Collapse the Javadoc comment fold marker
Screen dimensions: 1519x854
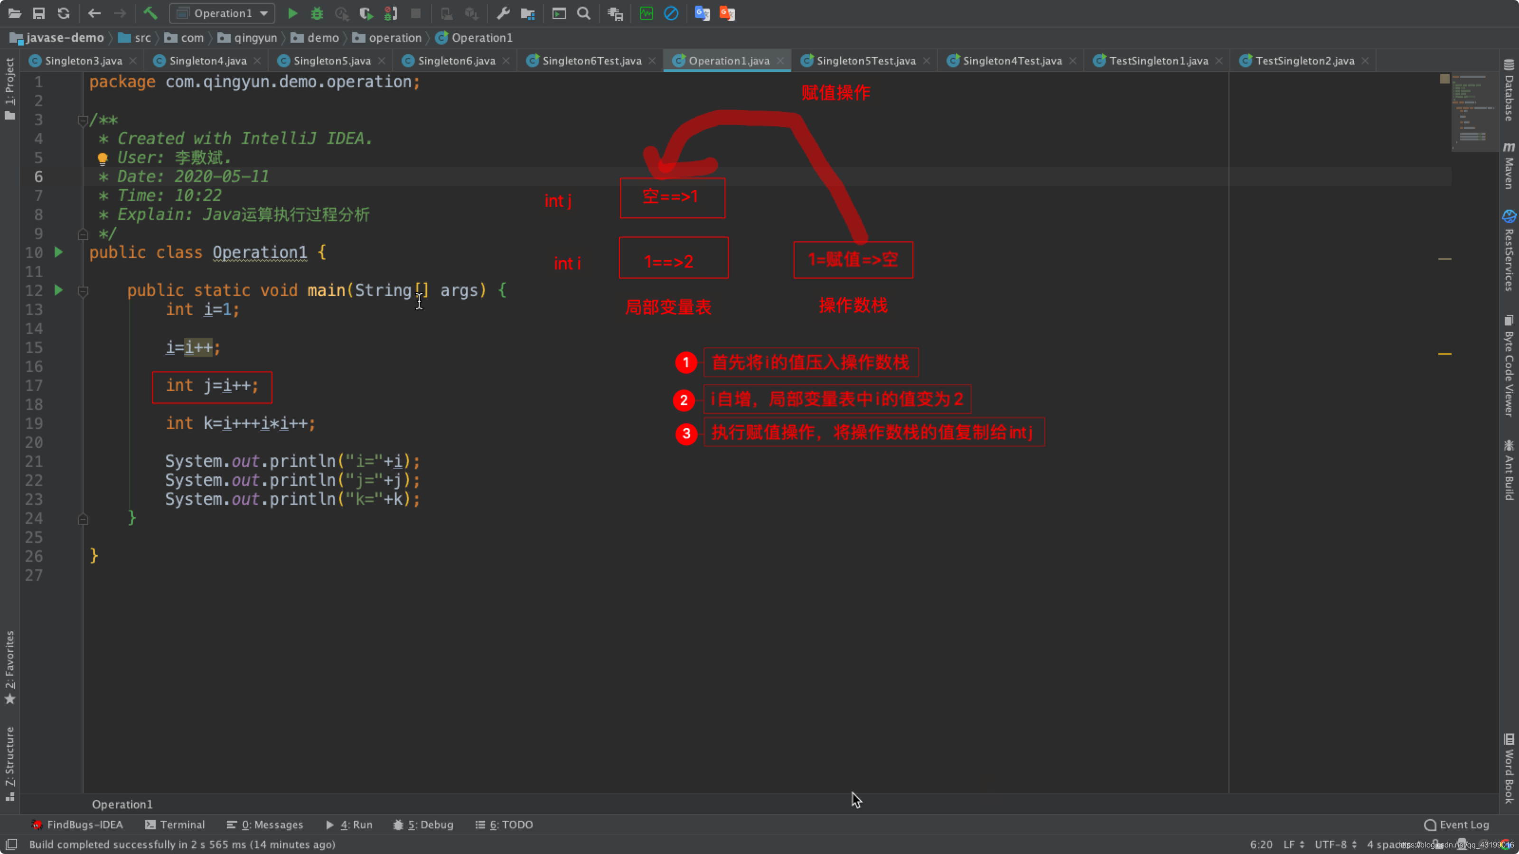point(83,121)
